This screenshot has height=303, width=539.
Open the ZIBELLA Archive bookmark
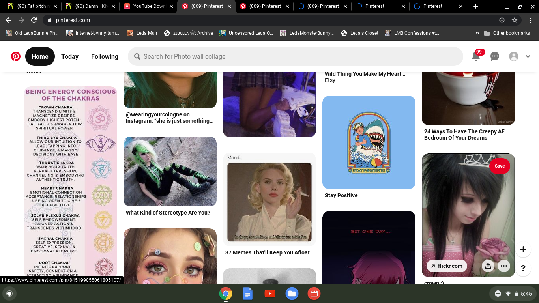[189, 33]
